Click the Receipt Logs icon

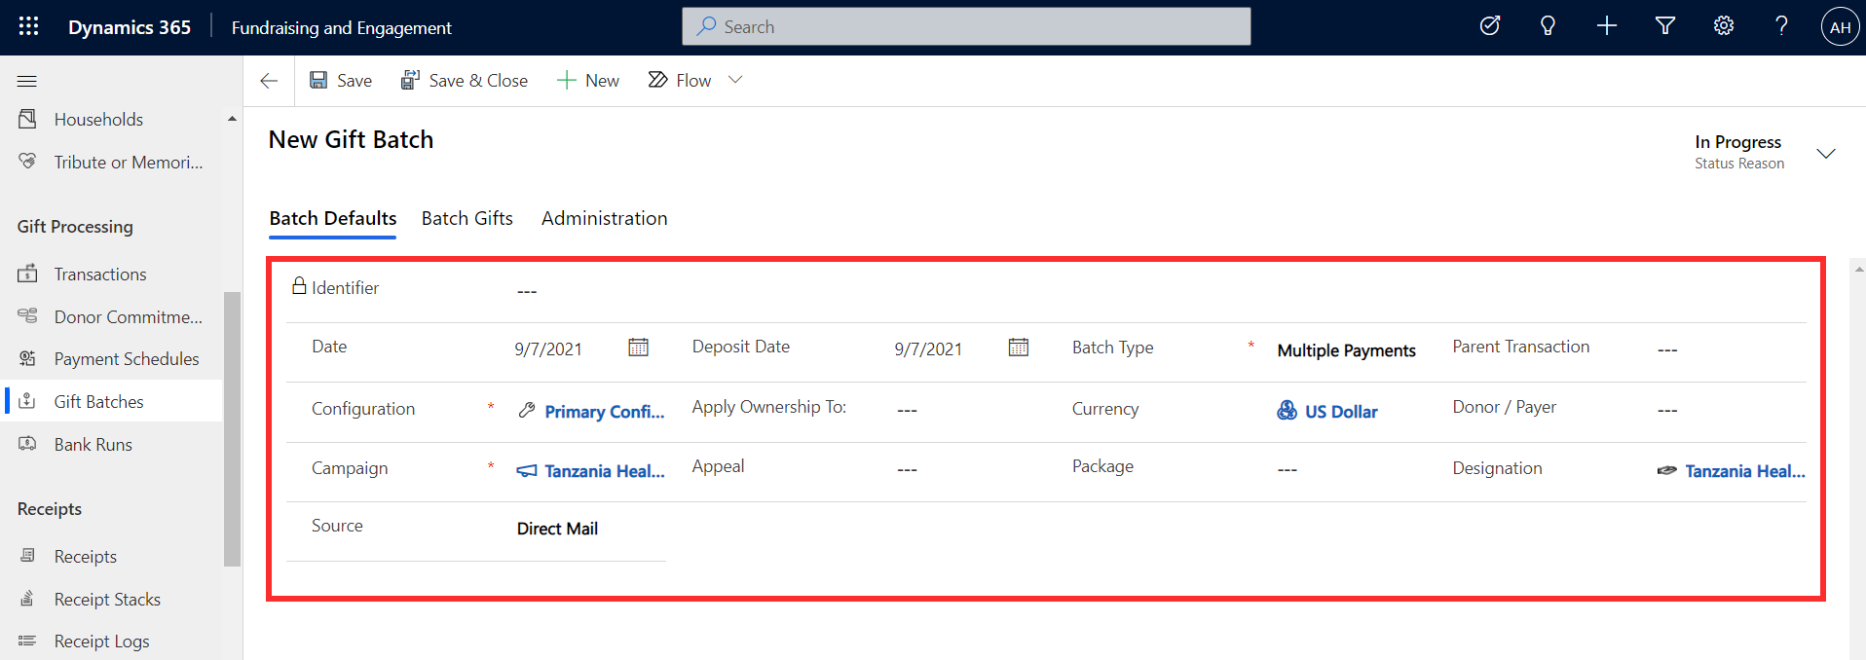pos(27,641)
